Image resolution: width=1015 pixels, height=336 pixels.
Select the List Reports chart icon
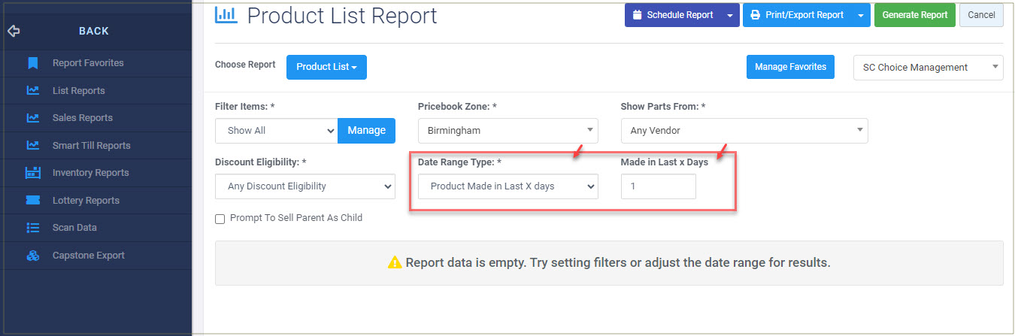(x=32, y=90)
